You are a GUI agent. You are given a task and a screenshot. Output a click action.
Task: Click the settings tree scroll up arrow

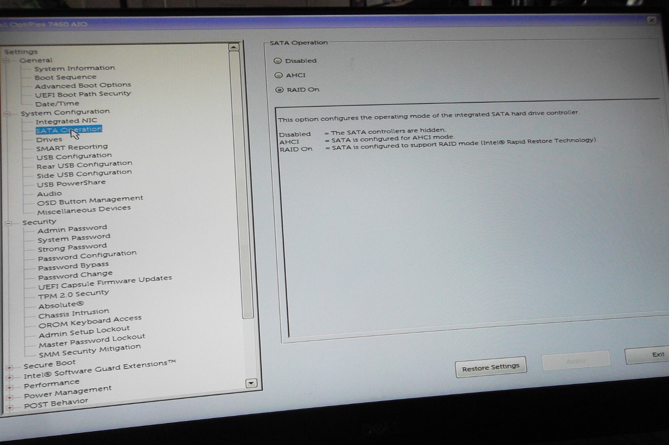[x=234, y=47]
